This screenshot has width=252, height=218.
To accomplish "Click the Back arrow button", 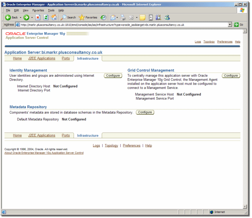I will (x=8, y=17).
